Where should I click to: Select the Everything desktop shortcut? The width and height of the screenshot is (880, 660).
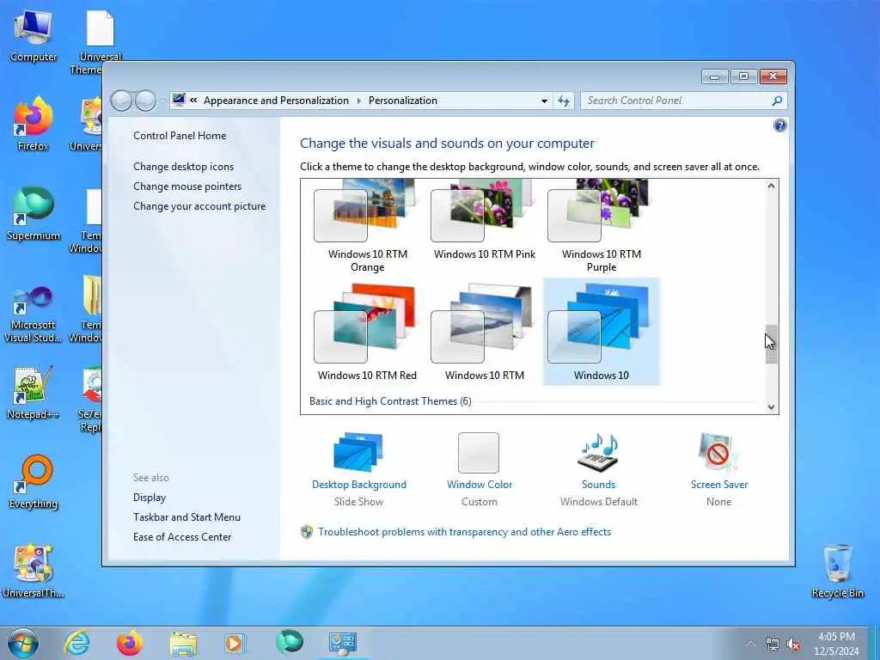point(34,483)
